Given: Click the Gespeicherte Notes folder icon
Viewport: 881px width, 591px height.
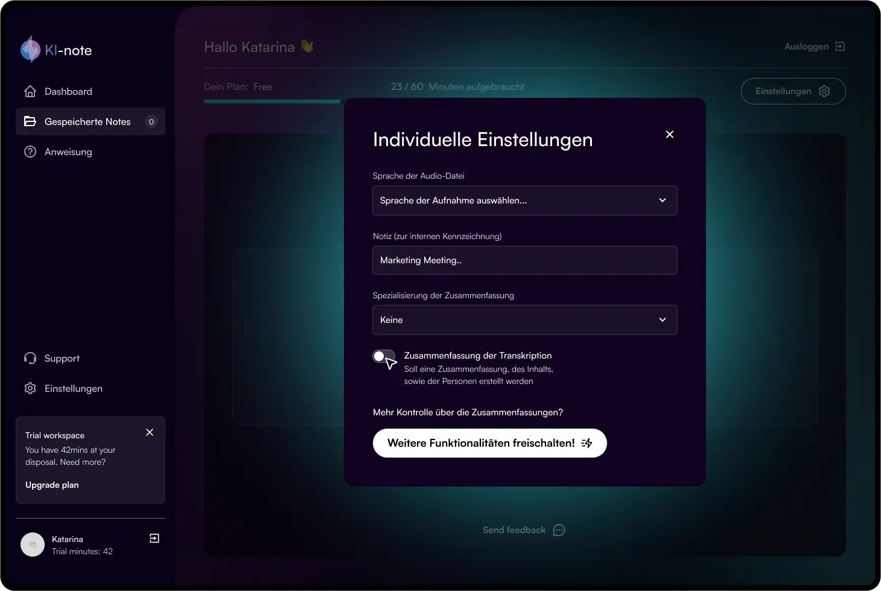Looking at the screenshot, I should [30, 121].
